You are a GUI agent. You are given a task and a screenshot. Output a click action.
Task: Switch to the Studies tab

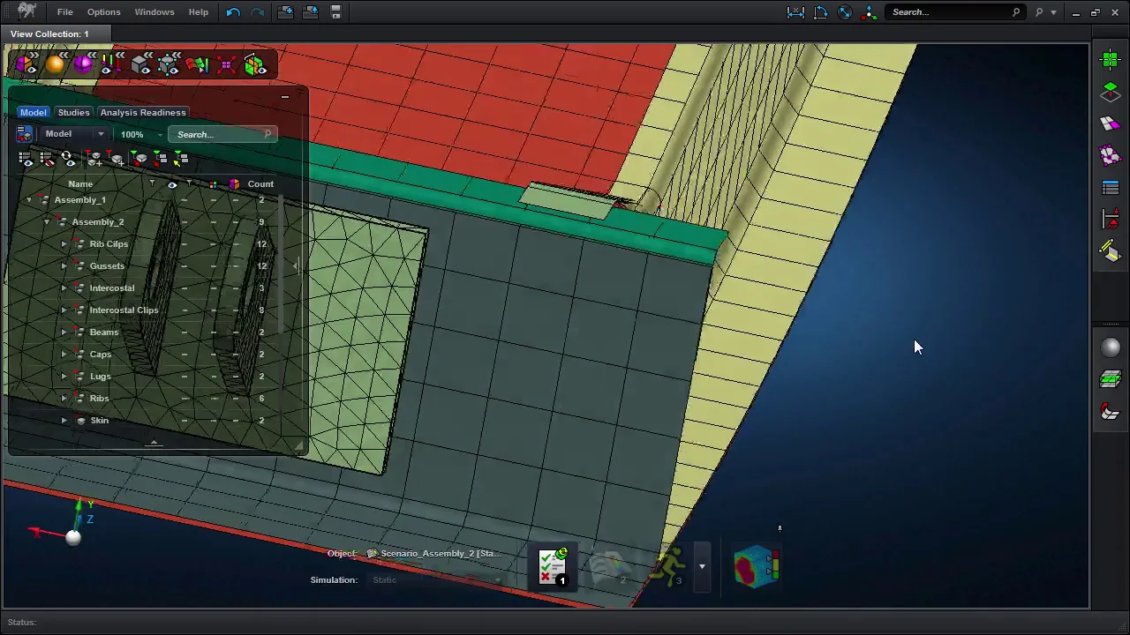(73, 112)
